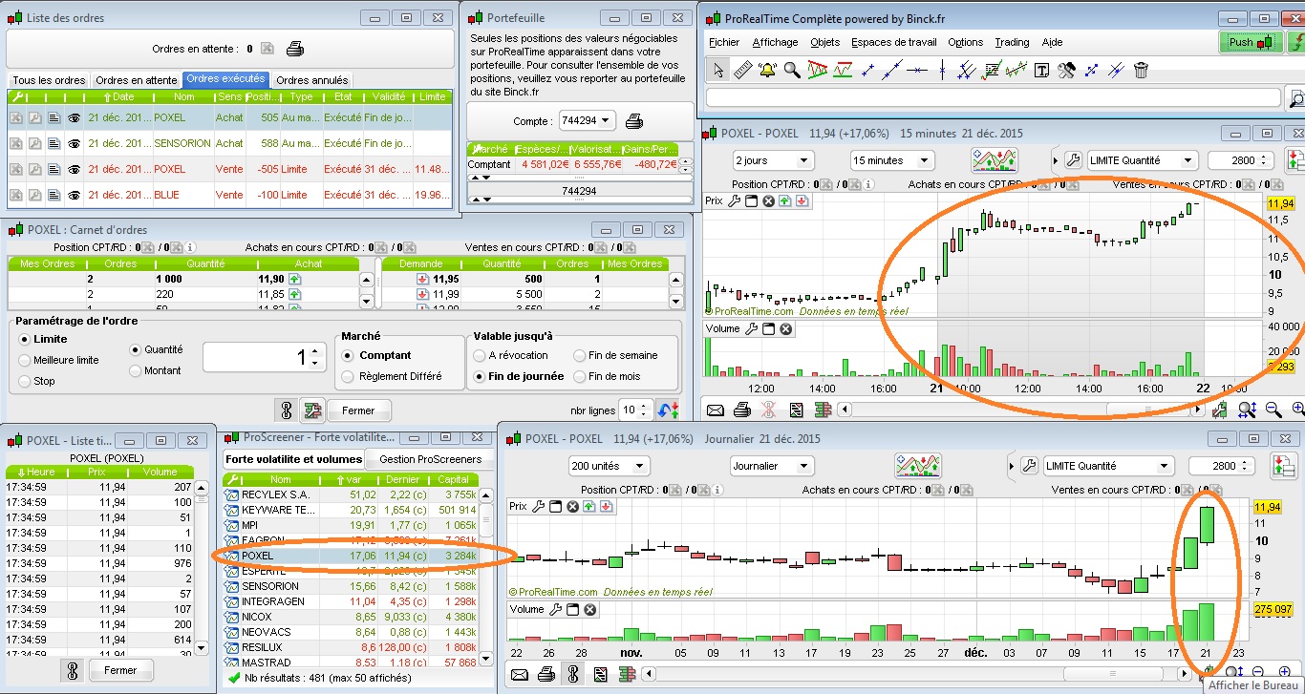Toggle chain link icon in Carnet d'ordres

[x=286, y=410]
